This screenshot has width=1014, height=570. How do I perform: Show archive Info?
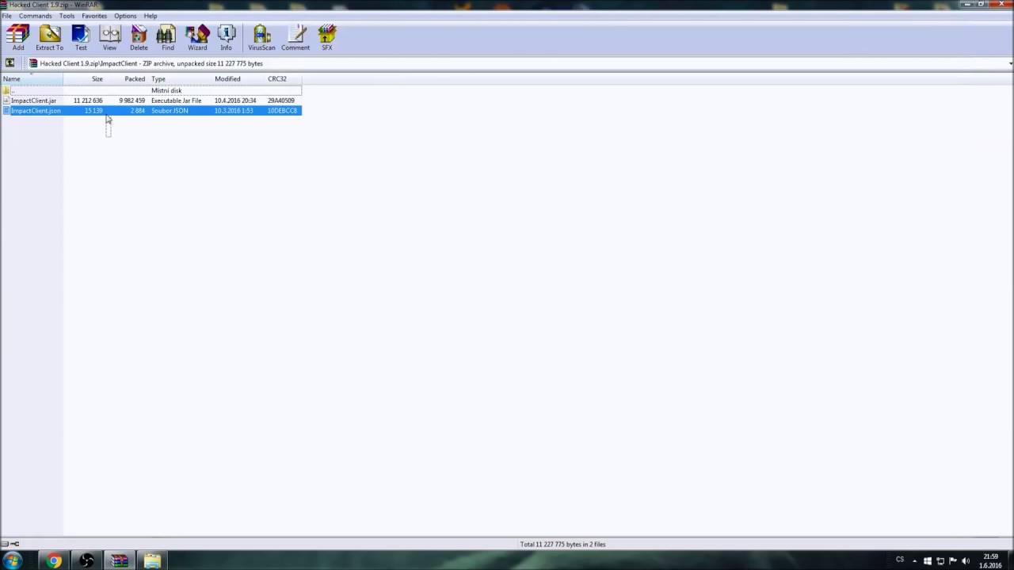point(227,37)
